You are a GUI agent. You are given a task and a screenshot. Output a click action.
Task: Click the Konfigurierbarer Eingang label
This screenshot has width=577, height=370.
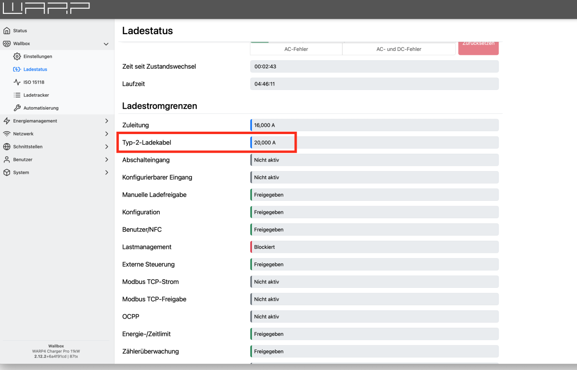tap(157, 177)
